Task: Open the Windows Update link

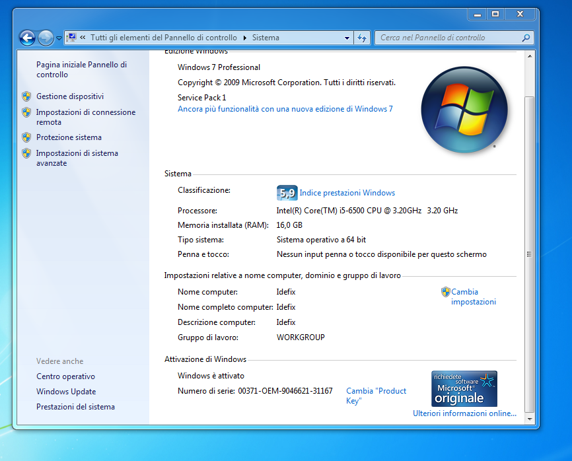Action: 66,392
